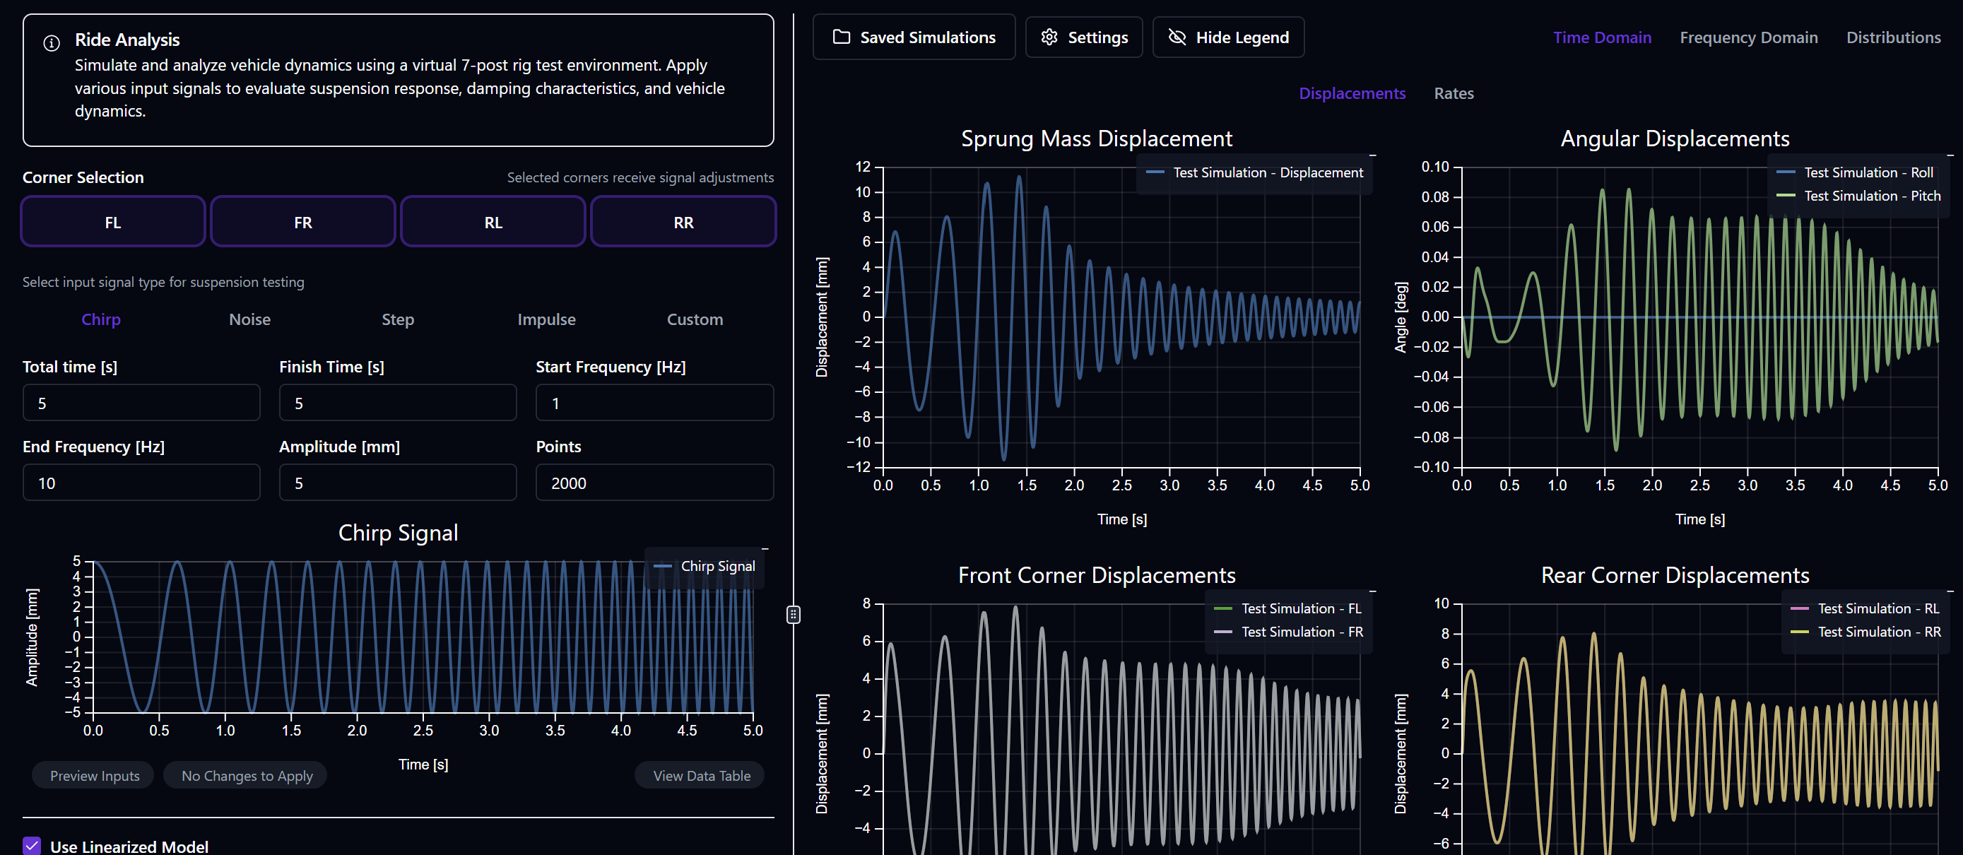Open the Rates sub-tab
The image size is (1963, 855).
point(1452,93)
